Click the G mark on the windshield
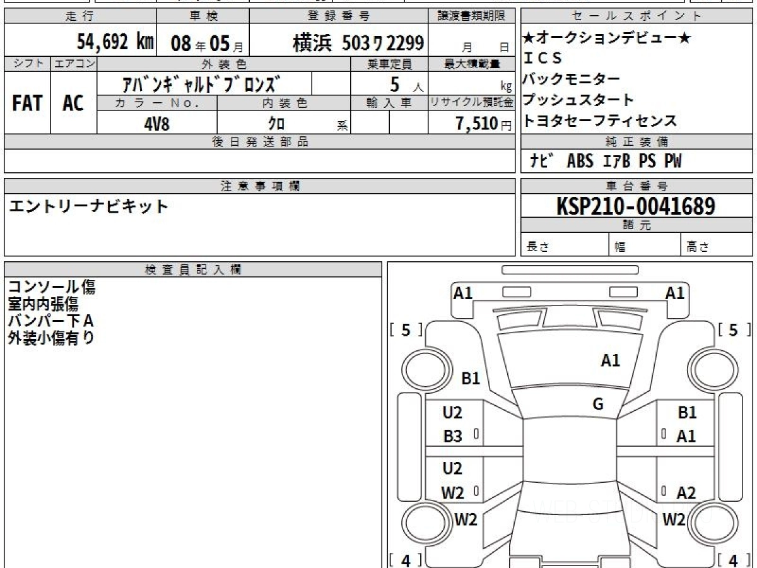Viewport: 757px width, 568px height. click(598, 405)
